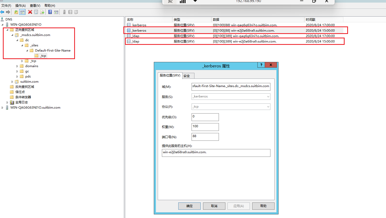Open the 服务(S) _kerberos dropdown
The height and width of the screenshot is (218, 386).
(x=231, y=96)
